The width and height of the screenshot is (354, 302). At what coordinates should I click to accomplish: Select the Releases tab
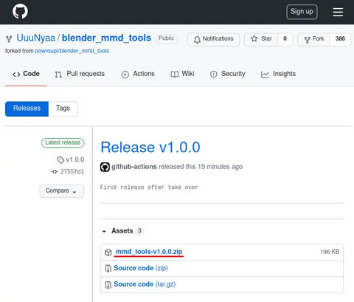click(x=27, y=109)
